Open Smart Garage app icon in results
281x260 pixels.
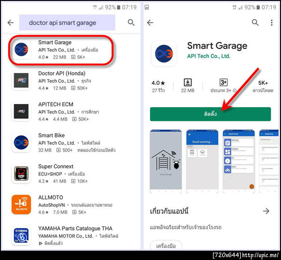click(x=21, y=50)
